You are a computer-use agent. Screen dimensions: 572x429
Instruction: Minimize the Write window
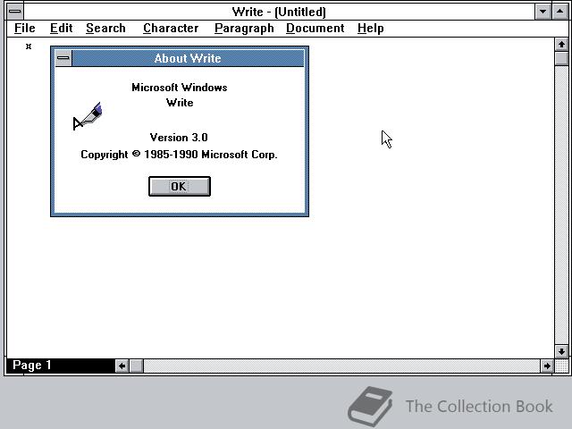click(543, 12)
